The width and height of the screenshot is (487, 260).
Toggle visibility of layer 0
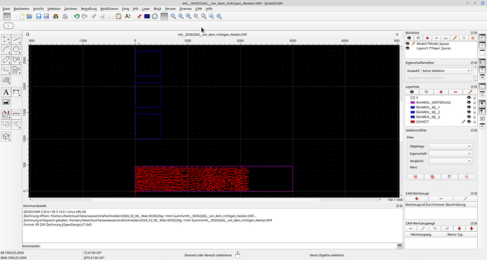click(x=469, y=98)
